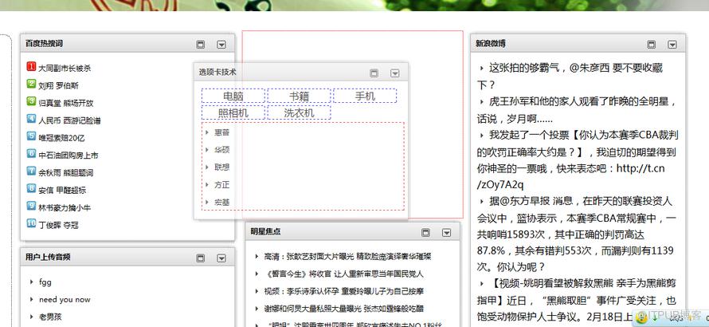Maximize the 新浪微博 widget
The image size is (709, 327).
pos(652,45)
